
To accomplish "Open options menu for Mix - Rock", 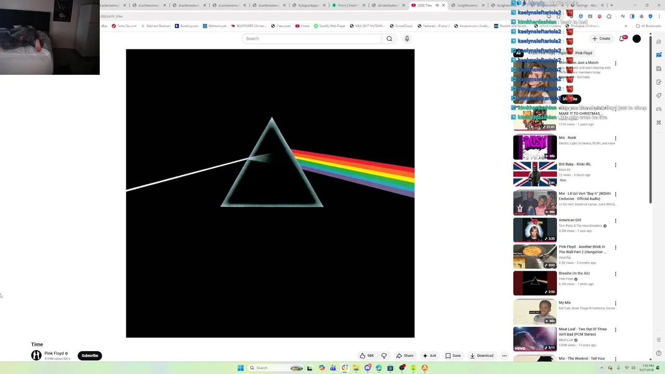I will tap(616, 139).
